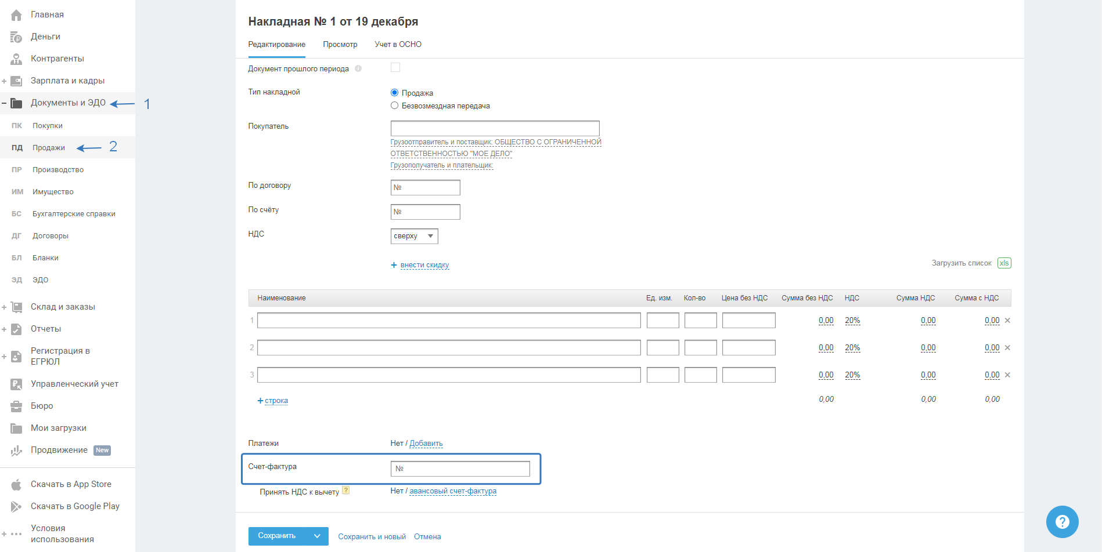
Task: Focus the Покупатель input field
Action: (495, 128)
